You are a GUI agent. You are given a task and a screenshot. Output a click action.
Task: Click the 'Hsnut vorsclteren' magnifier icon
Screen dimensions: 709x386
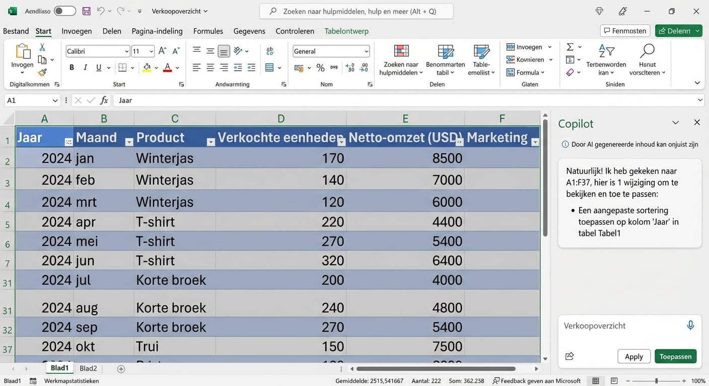point(647,50)
